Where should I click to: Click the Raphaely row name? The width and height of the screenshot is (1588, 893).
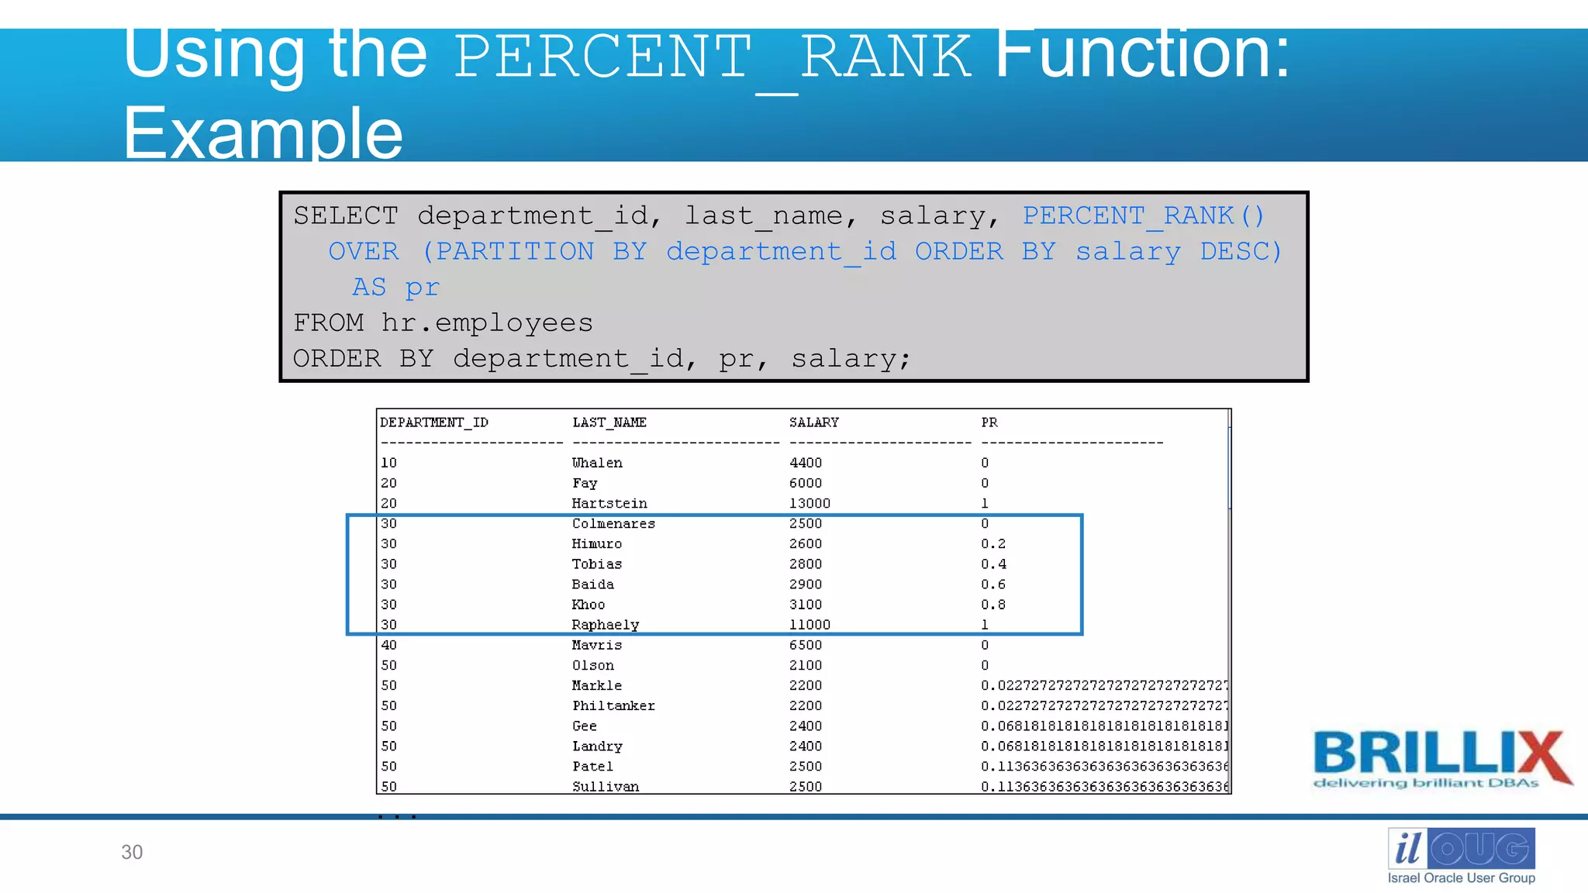point(606,625)
